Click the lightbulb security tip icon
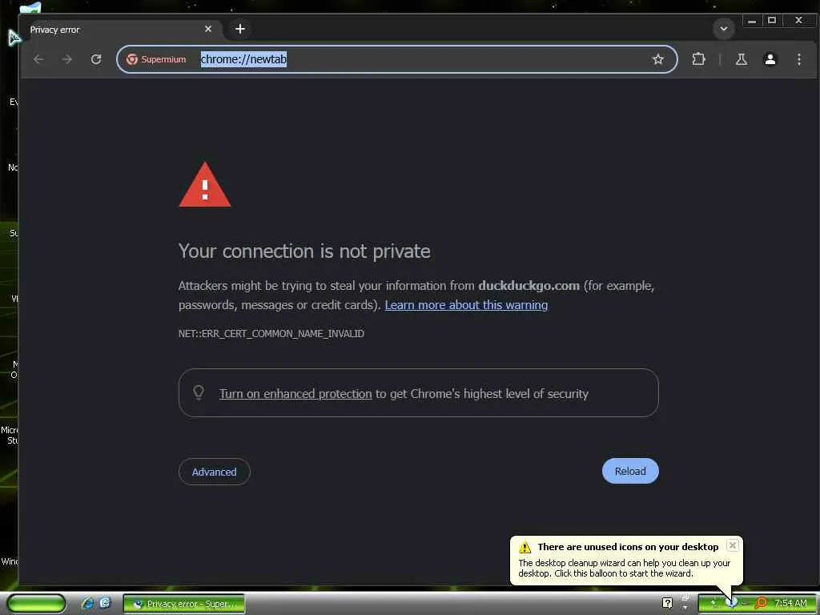Image resolution: width=820 pixels, height=615 pixels. point(199,392)
